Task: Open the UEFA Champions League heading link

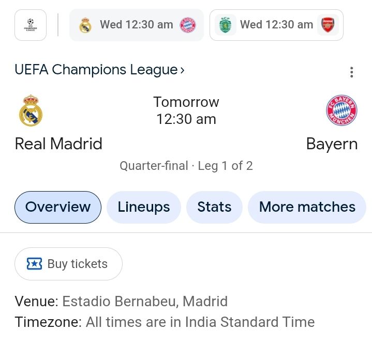Action: [96, 70]
